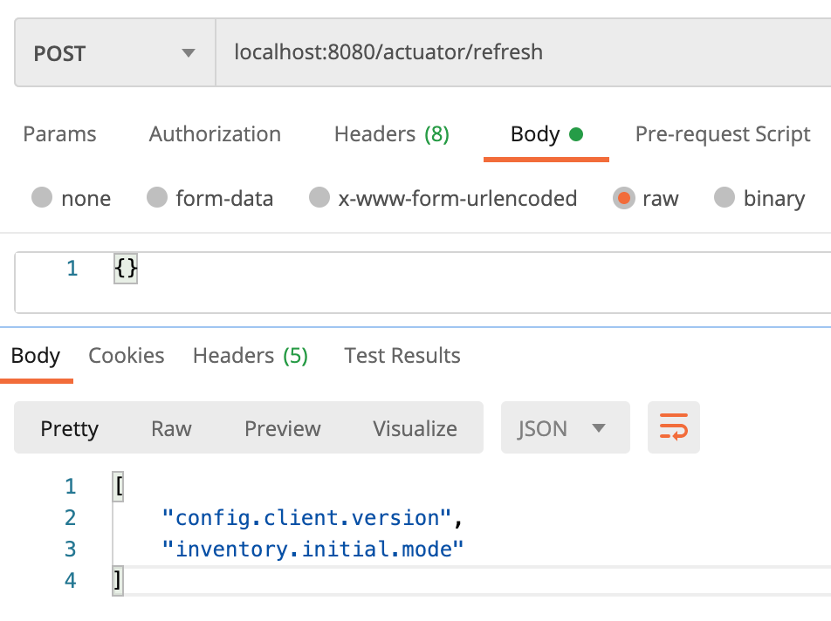Click the Visualize response view

415,427
